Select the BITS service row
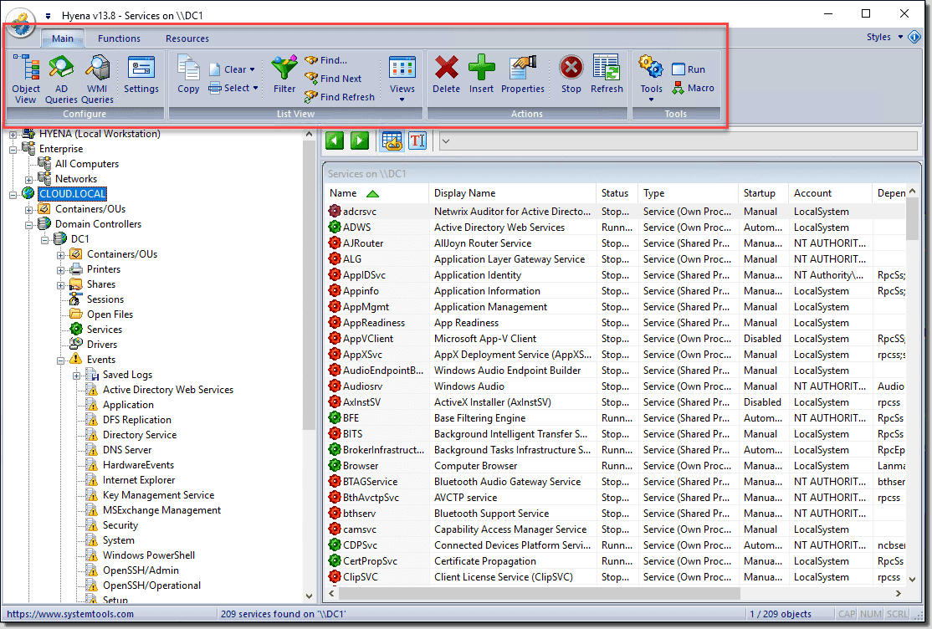 pos(616,434)
